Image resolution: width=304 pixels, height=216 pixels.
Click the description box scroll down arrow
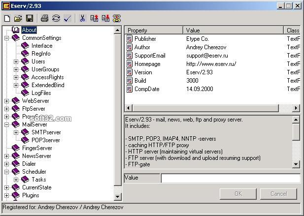[296, 164]
